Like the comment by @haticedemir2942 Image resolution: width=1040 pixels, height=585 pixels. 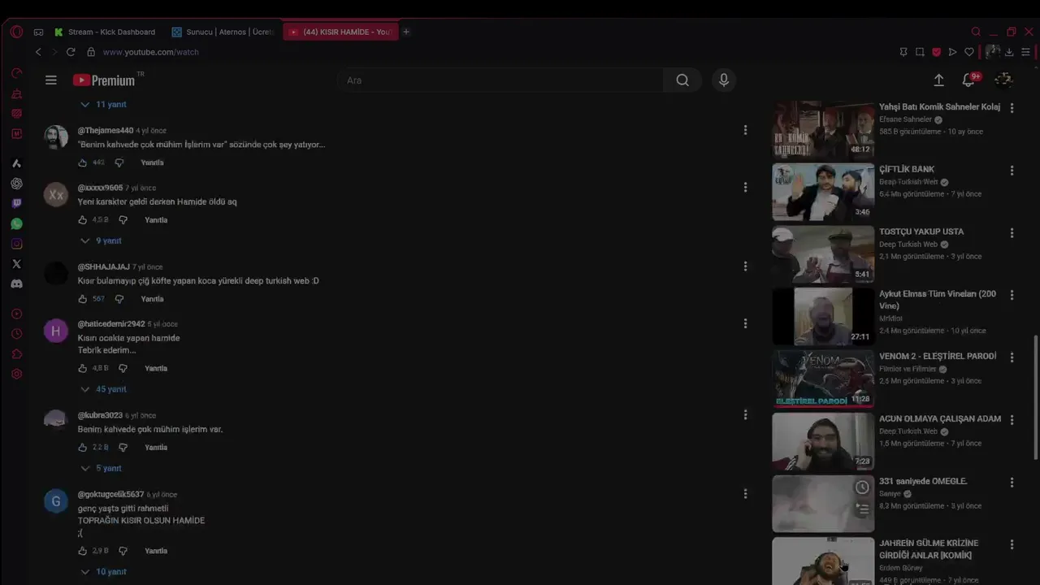(82, 368)
